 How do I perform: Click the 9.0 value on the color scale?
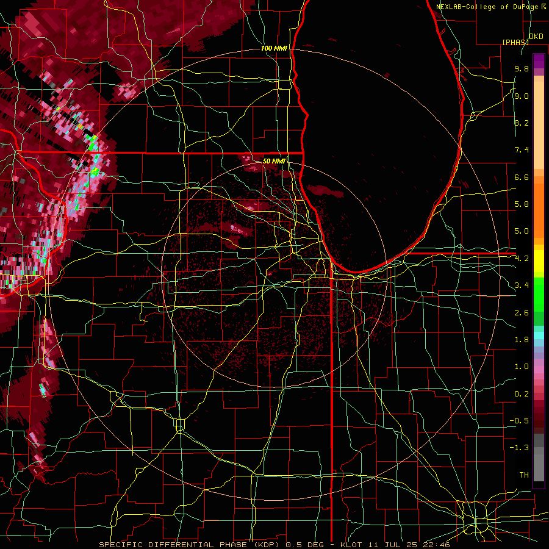click(x=522, y=96)
